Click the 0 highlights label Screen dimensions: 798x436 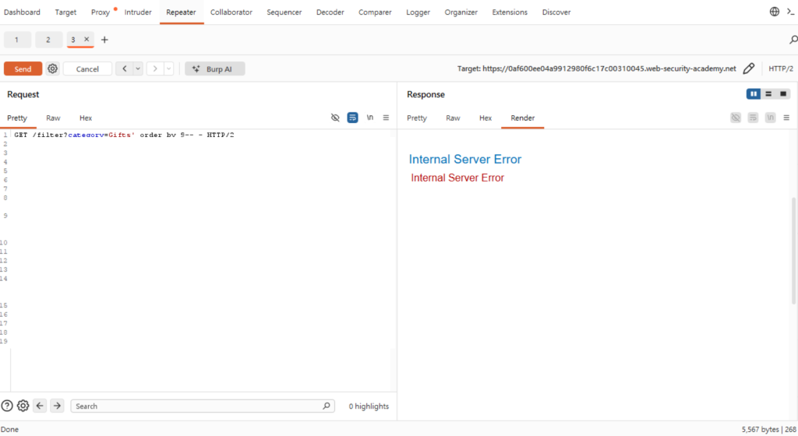[369, 406]
